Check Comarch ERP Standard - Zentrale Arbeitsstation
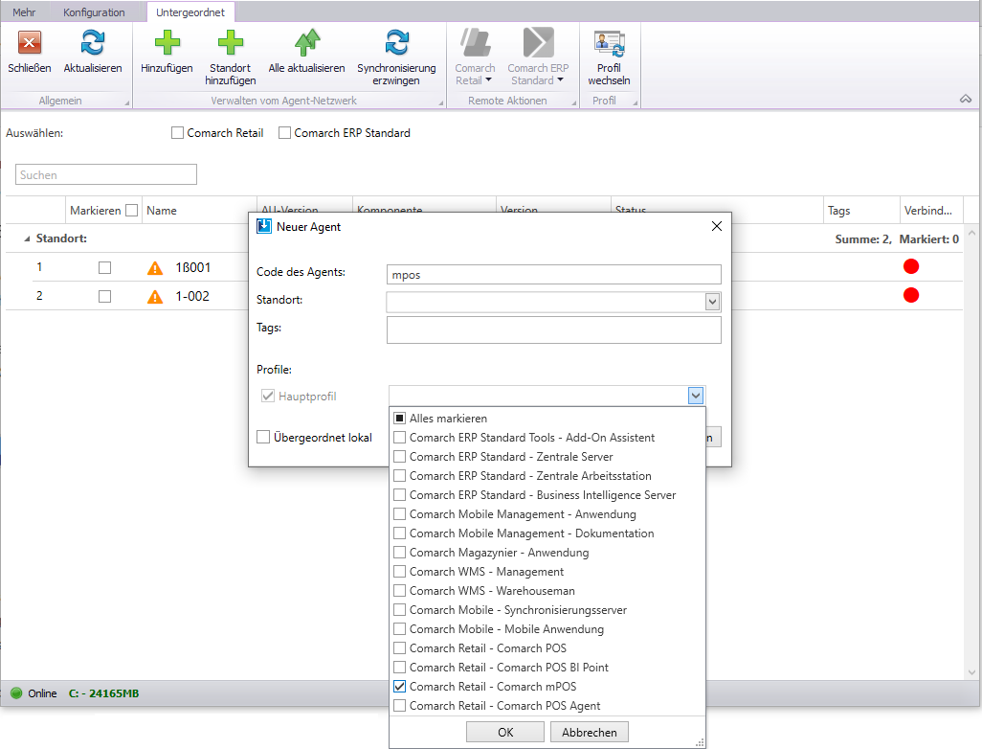 (x=399, y=476)
